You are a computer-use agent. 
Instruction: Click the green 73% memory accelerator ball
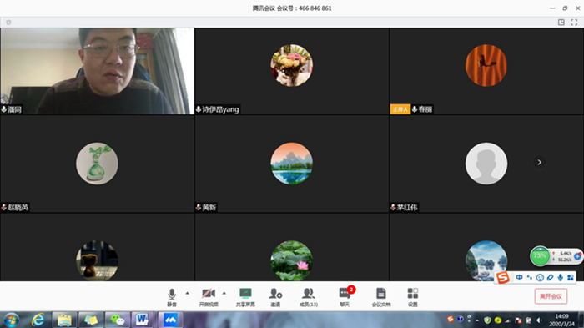pos(540,256)
